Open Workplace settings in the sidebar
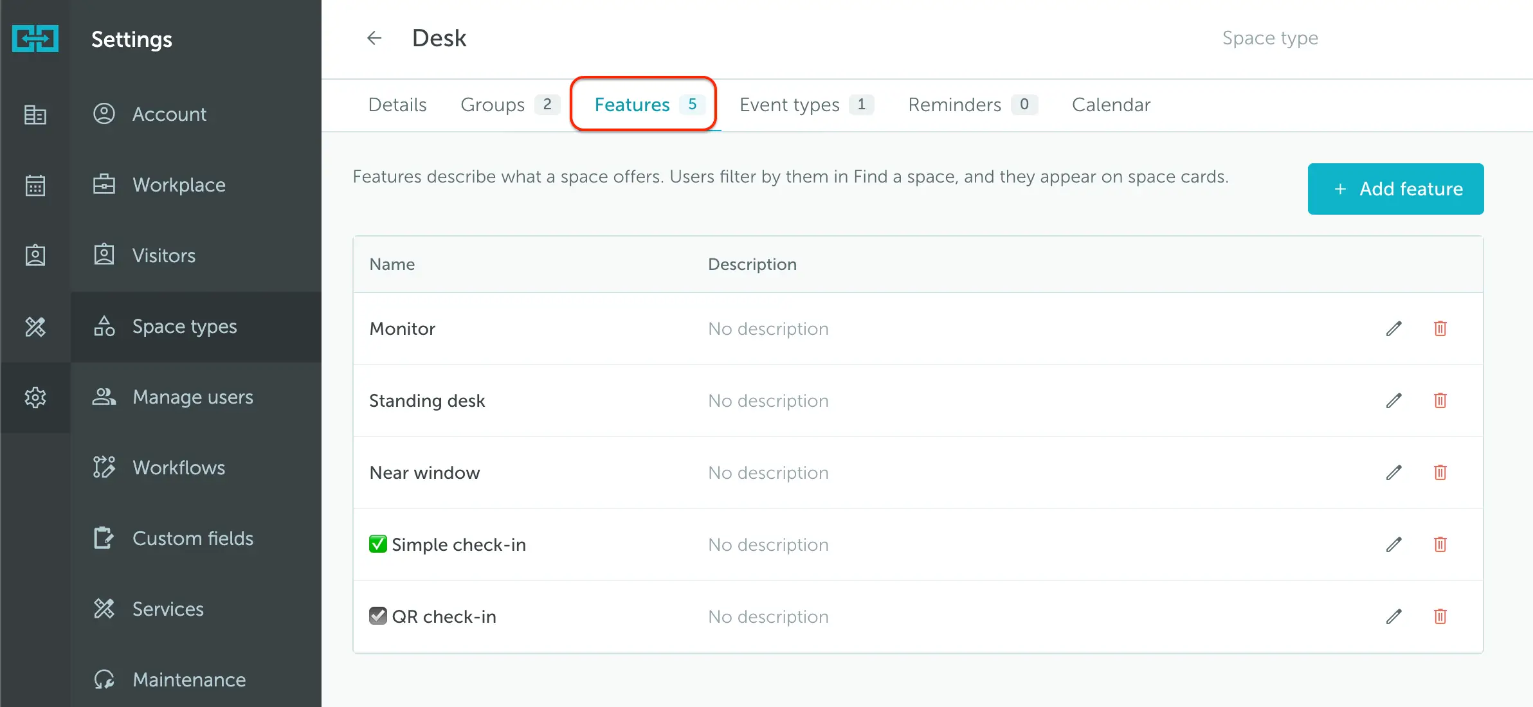 [196, 185]
